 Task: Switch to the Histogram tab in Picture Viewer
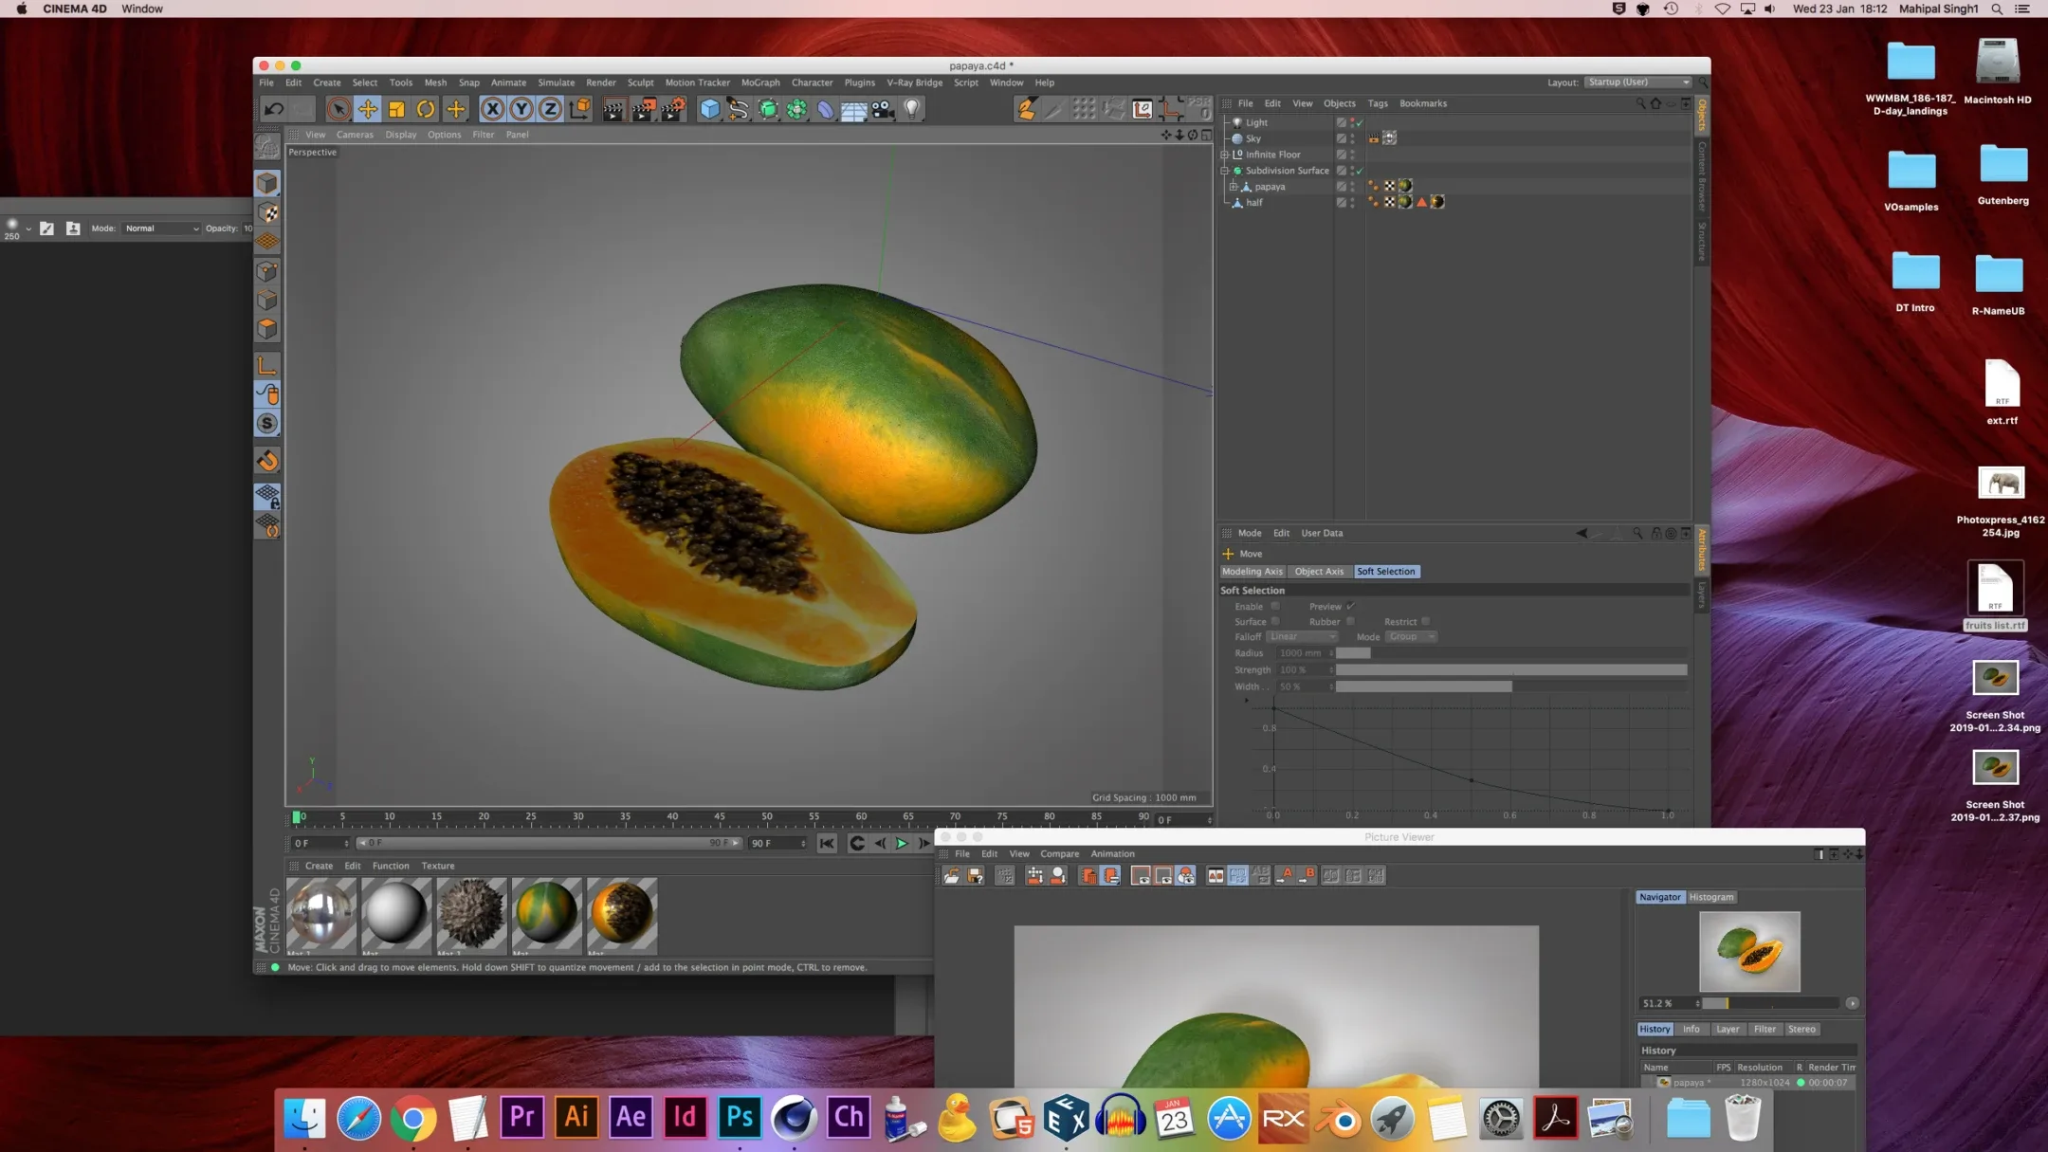[x=1712, y=897]
